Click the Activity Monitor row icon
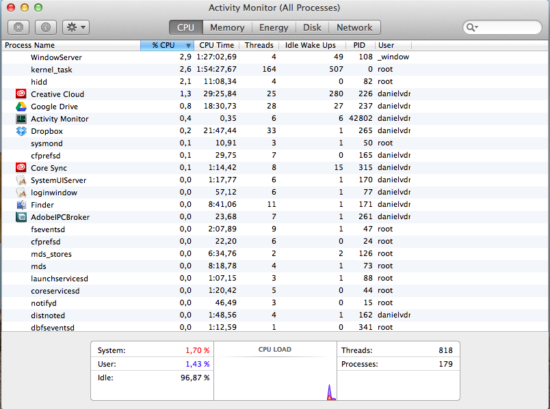The height and width of the screenshot is (409, 550). coord(21,119)
